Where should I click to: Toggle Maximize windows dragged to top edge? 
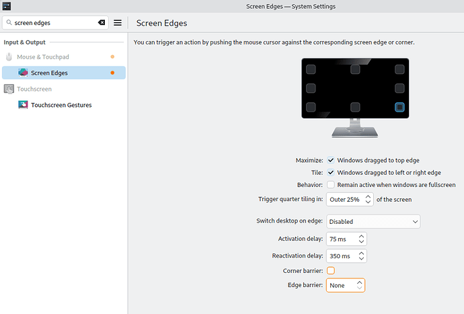[x=331, y=160]
